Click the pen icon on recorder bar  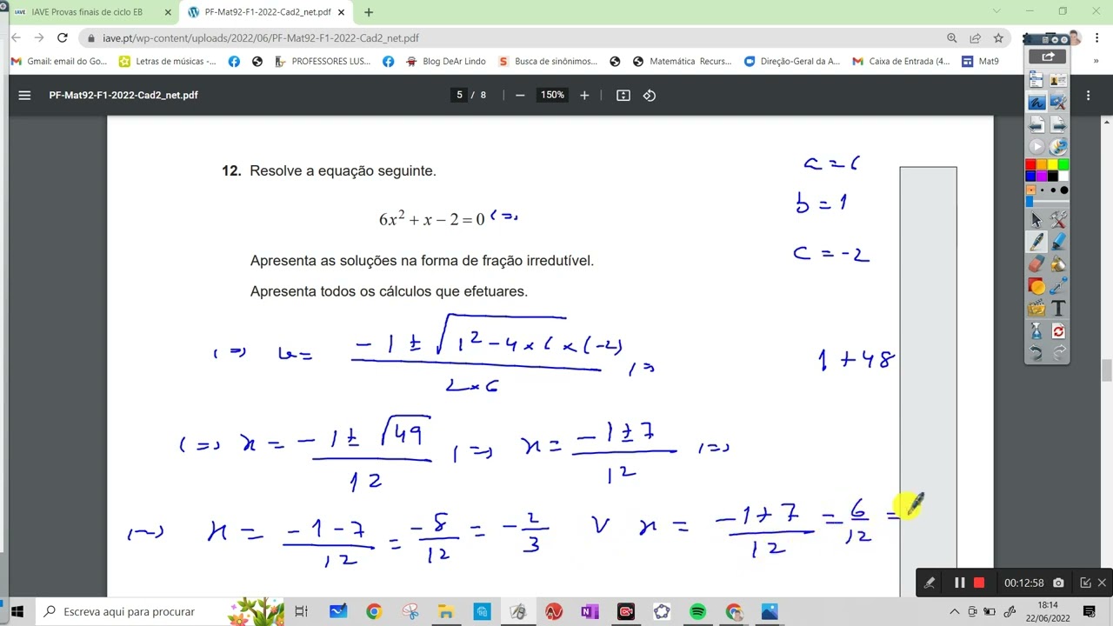tap(930, 583)
